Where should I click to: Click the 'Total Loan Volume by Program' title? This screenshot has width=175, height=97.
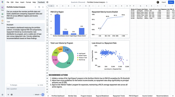click(x=62, y=43)
